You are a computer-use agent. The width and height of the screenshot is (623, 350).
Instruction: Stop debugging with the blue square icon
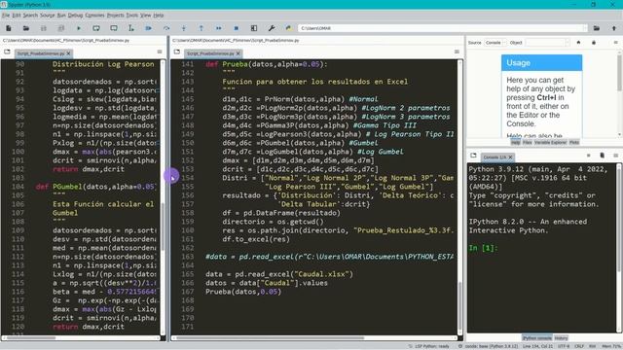236,28
